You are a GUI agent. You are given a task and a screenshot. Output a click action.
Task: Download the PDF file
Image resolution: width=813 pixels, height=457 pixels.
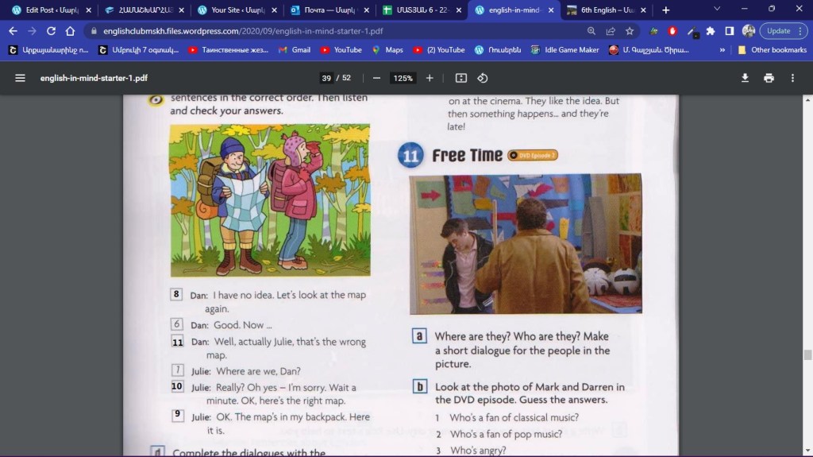(x=745, y=78)
